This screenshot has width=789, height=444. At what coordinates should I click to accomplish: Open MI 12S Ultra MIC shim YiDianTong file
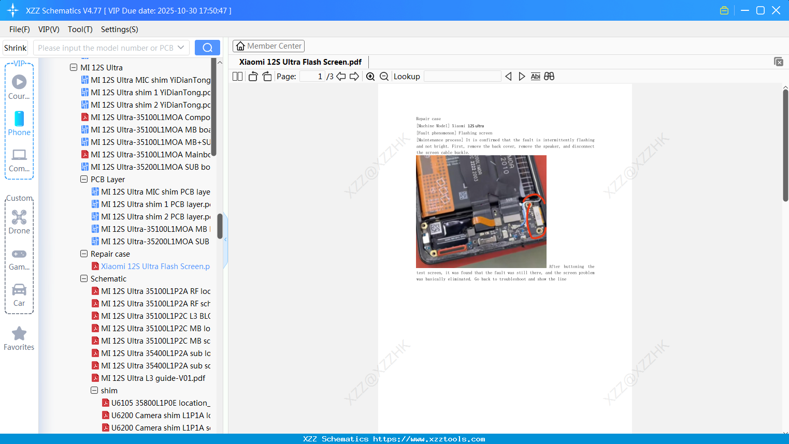150,80
